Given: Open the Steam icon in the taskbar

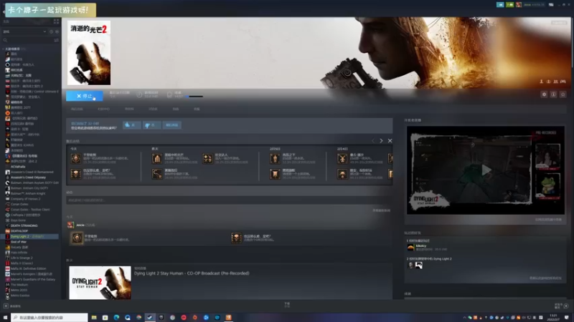Looking at the screenshot, I should [x=150, y=318].
